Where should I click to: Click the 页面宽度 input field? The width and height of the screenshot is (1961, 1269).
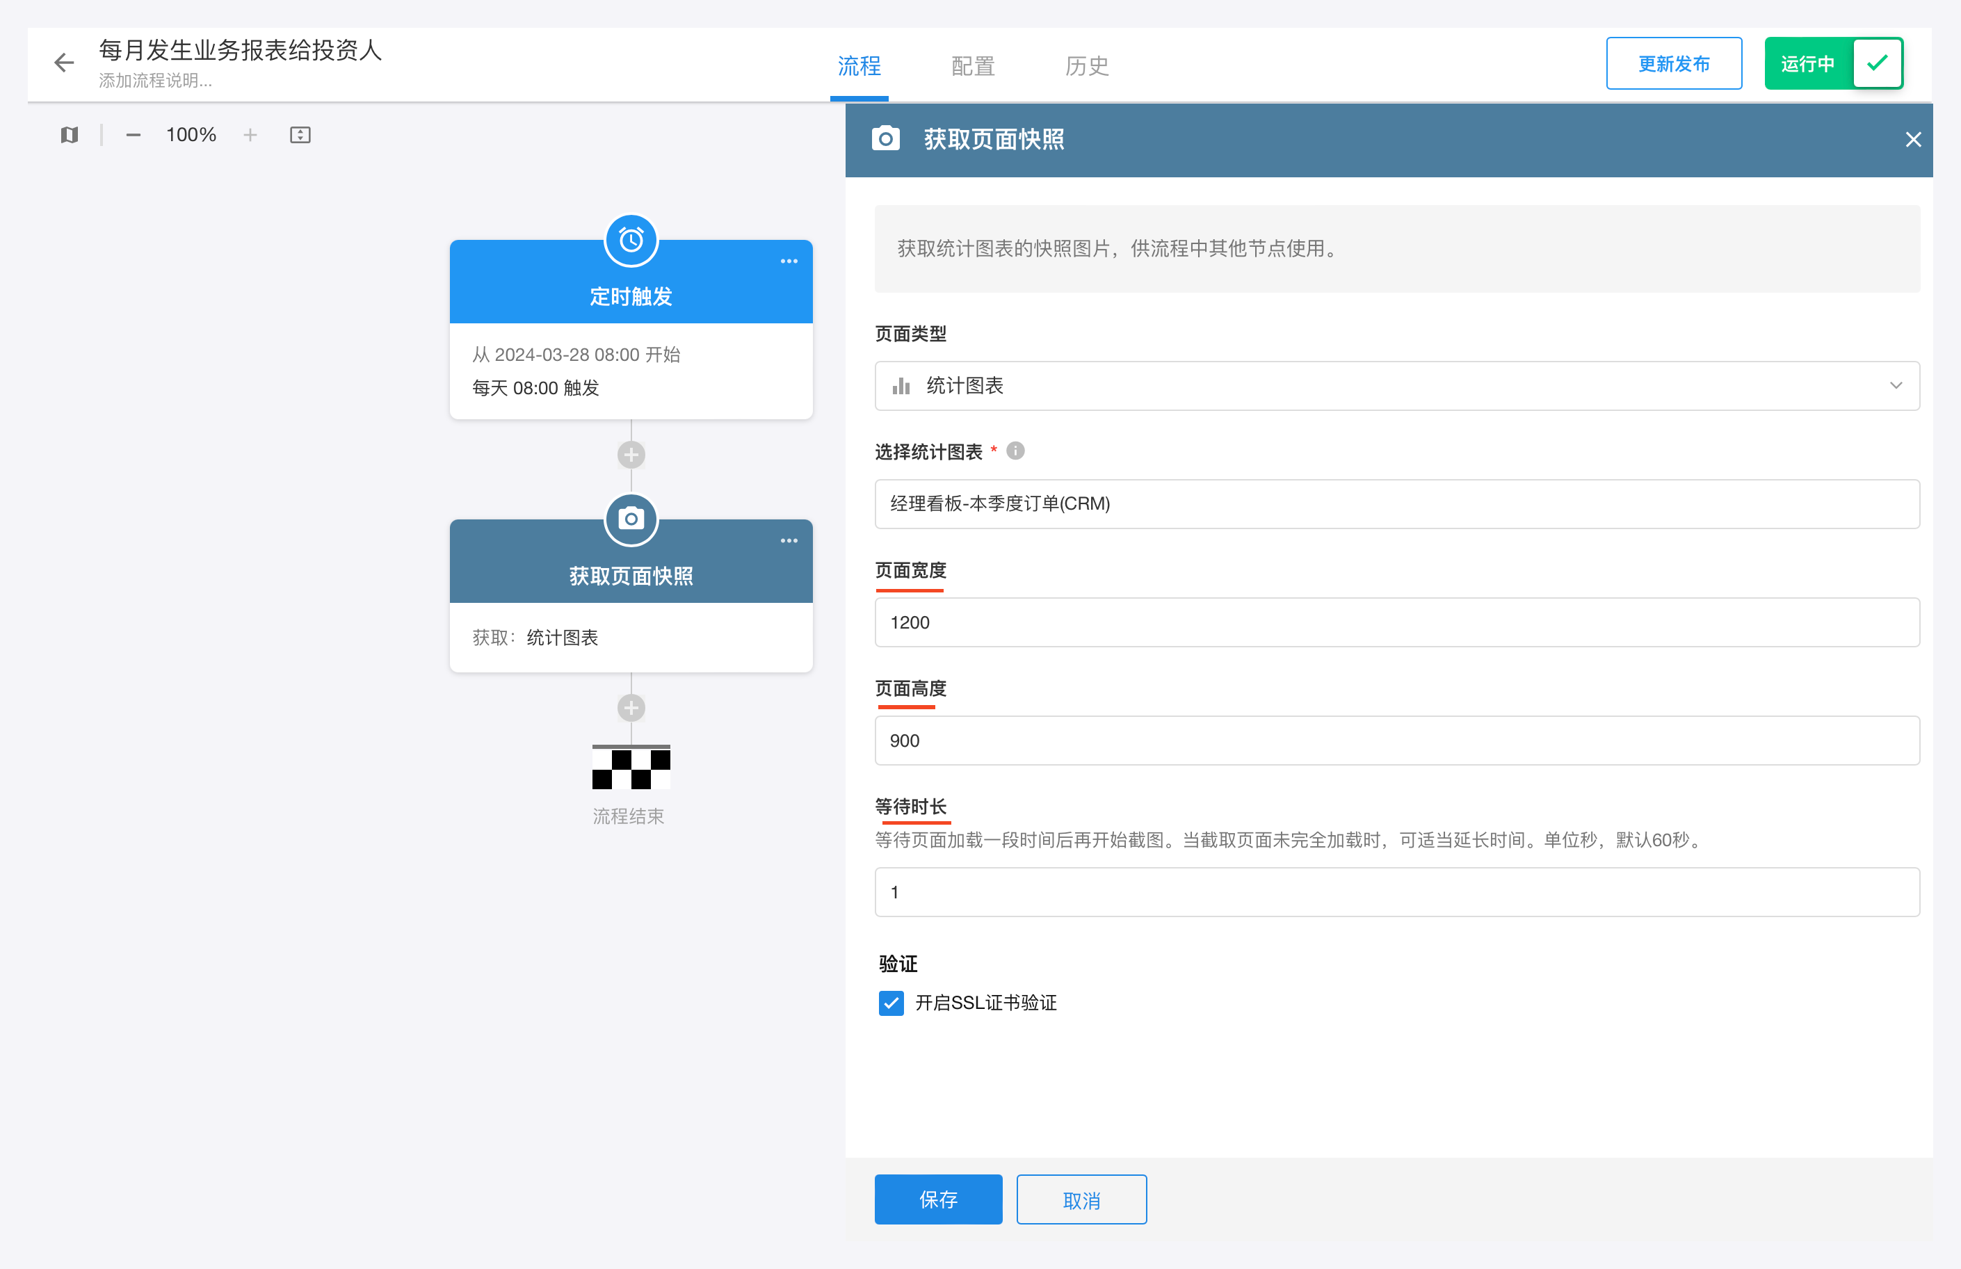1396,622
